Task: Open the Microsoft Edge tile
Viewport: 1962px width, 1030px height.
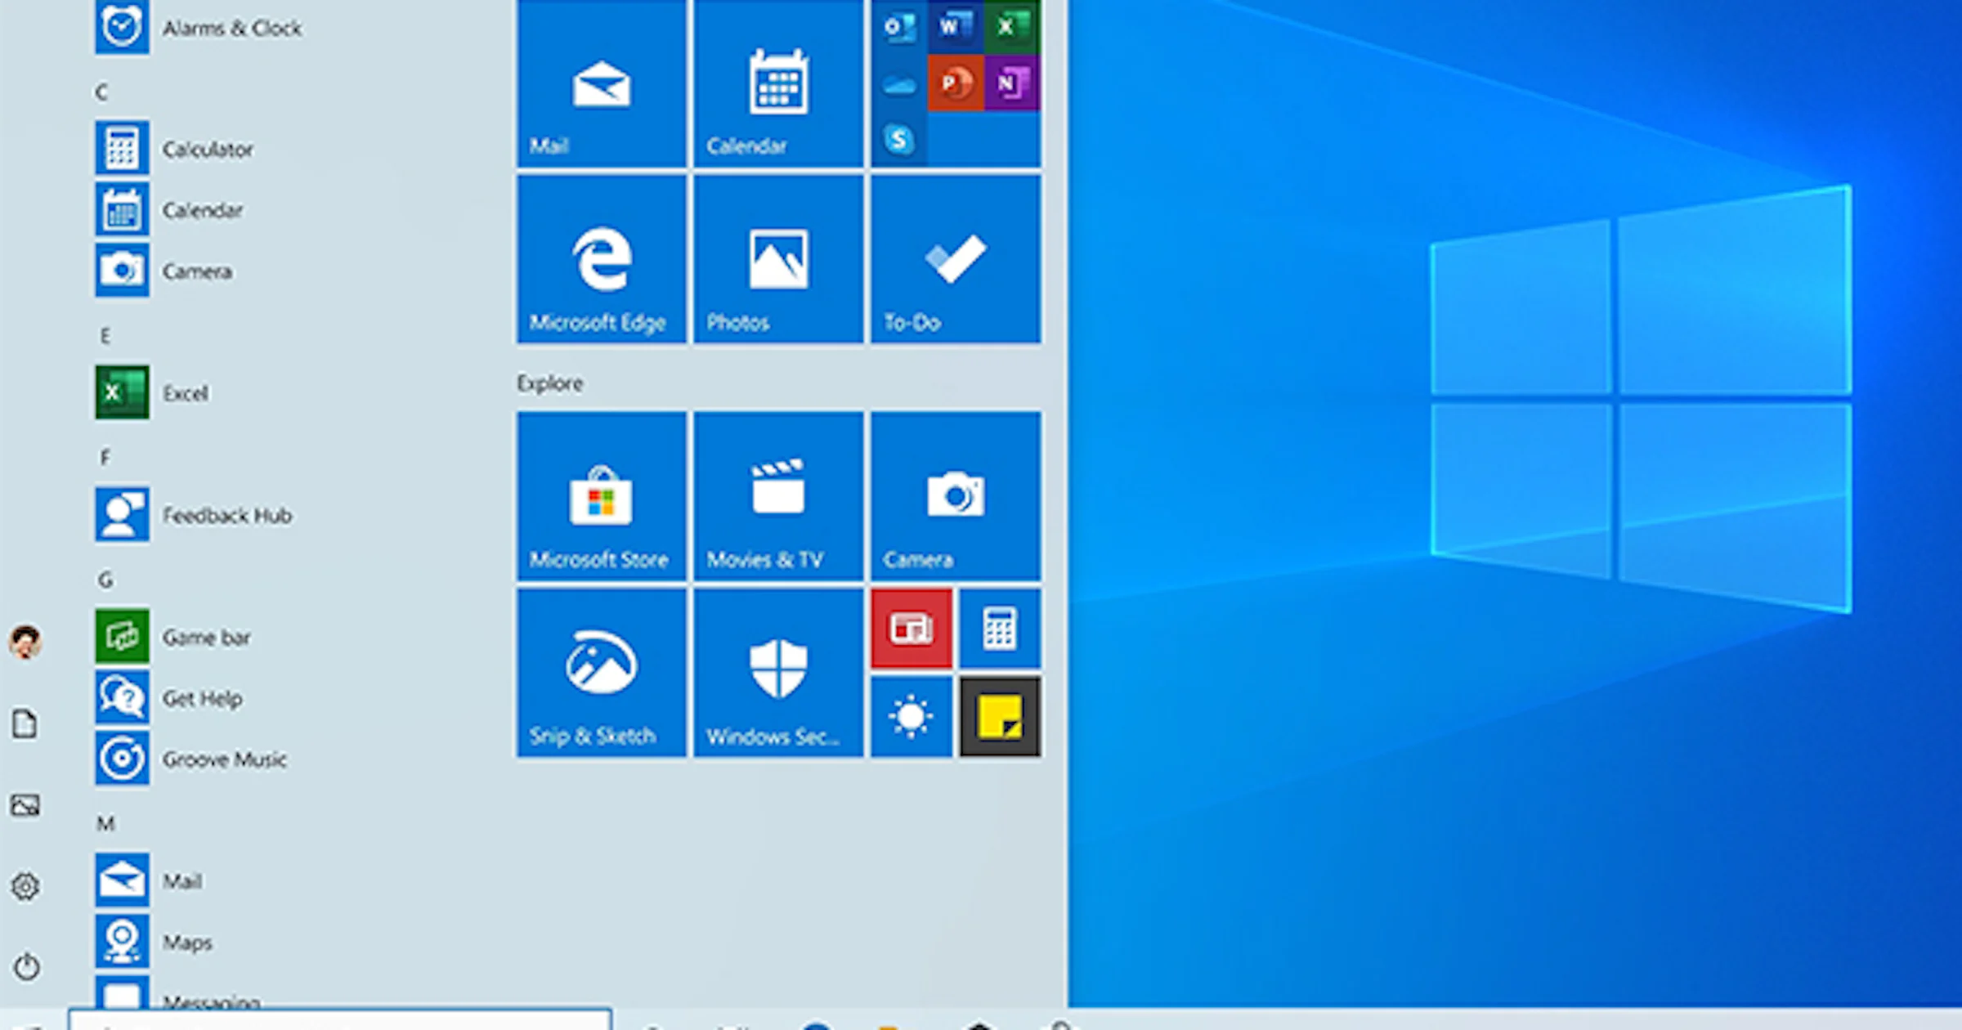Action: point(602,259)
